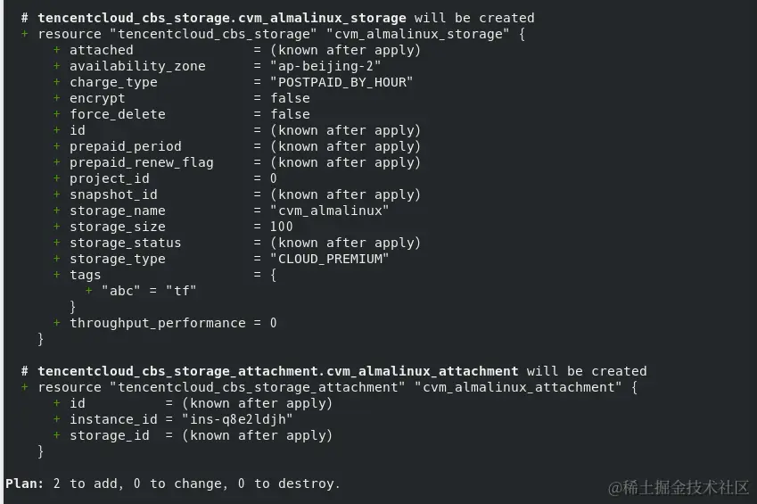Click the tags attribute name
The image size is (757, 504).
[86, 275]
